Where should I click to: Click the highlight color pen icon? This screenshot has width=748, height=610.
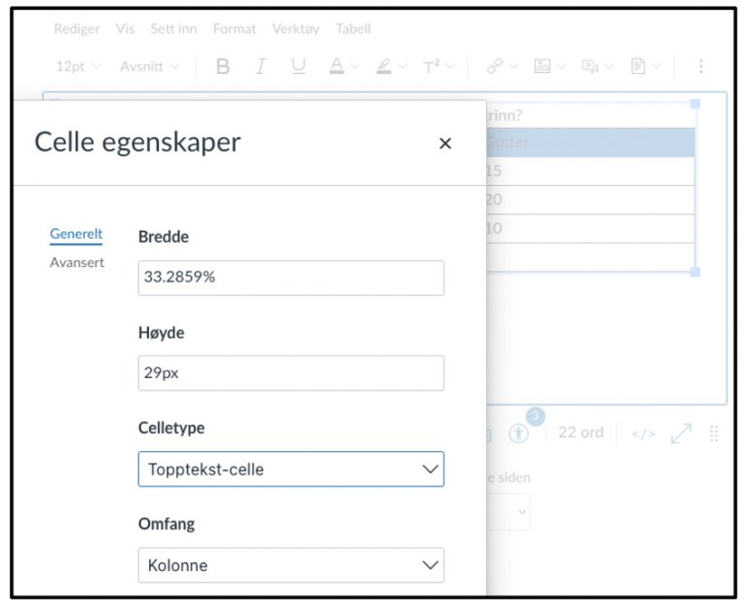coord(383,66)
